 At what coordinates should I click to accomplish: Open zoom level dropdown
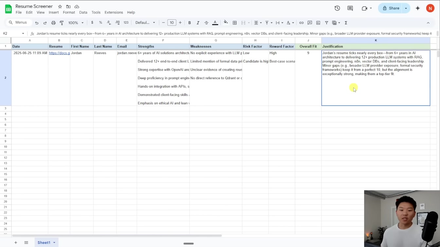coord(76,23)
